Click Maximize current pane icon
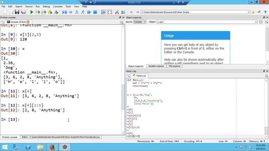 [x=103, y=12]
